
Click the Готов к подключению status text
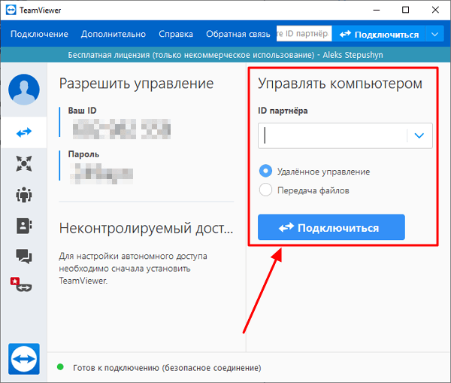[167, 368]
